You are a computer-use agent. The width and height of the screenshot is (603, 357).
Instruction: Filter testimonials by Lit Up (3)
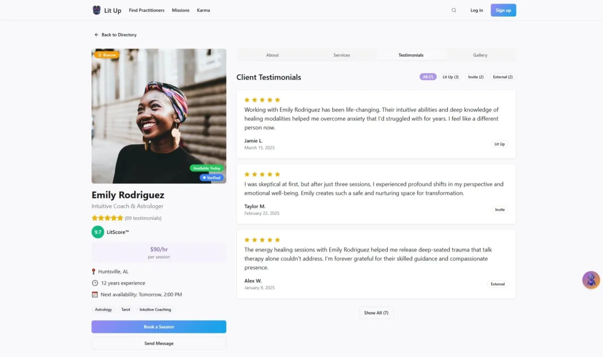click(x=451, y=77)
